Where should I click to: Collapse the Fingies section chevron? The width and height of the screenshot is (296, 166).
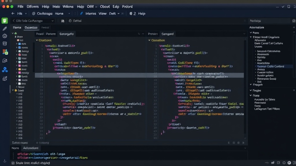point(251,90)
